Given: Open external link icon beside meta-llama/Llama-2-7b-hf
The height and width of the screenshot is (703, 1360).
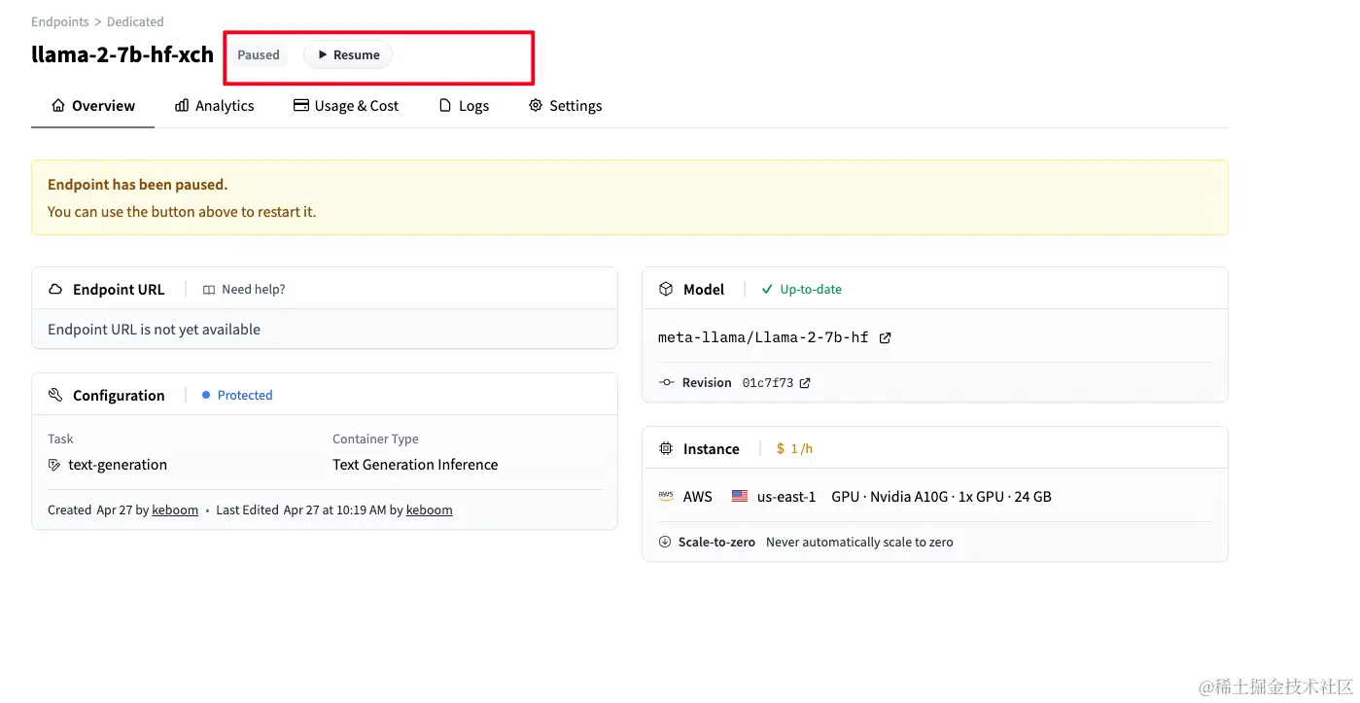Looking at the screenshot, I should coord(885,338).
